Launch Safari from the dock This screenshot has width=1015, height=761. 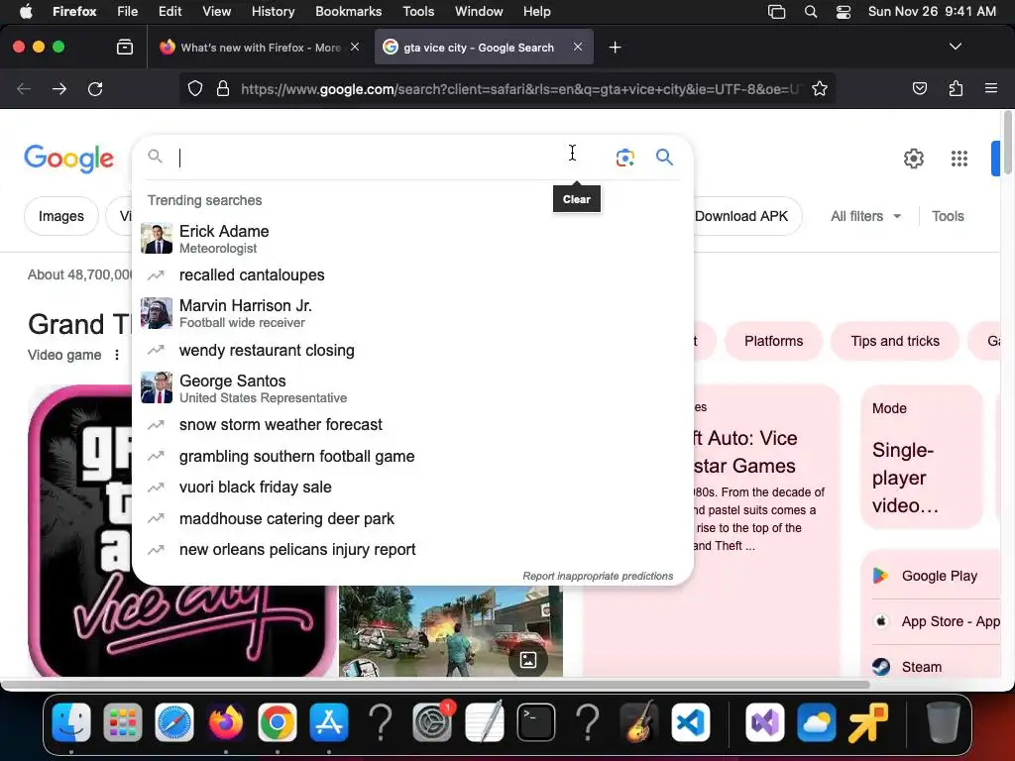tap(174, 722)
